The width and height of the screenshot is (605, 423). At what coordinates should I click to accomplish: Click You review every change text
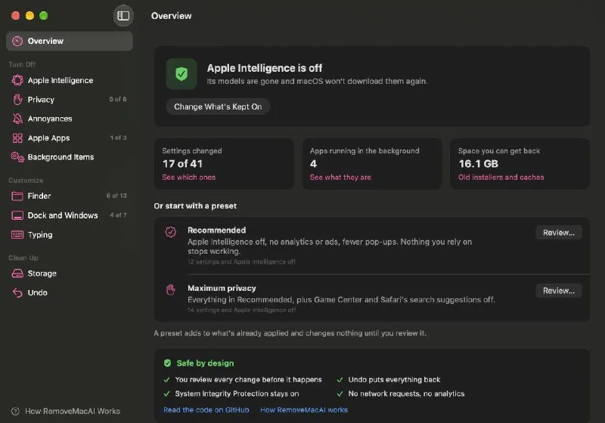tap(248, 380)
